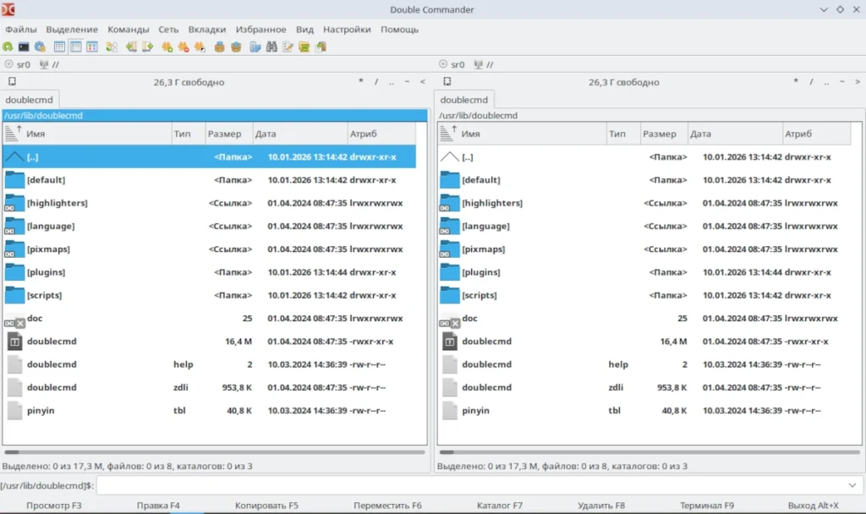Open file search with the binoculars icon

point(271,47)
